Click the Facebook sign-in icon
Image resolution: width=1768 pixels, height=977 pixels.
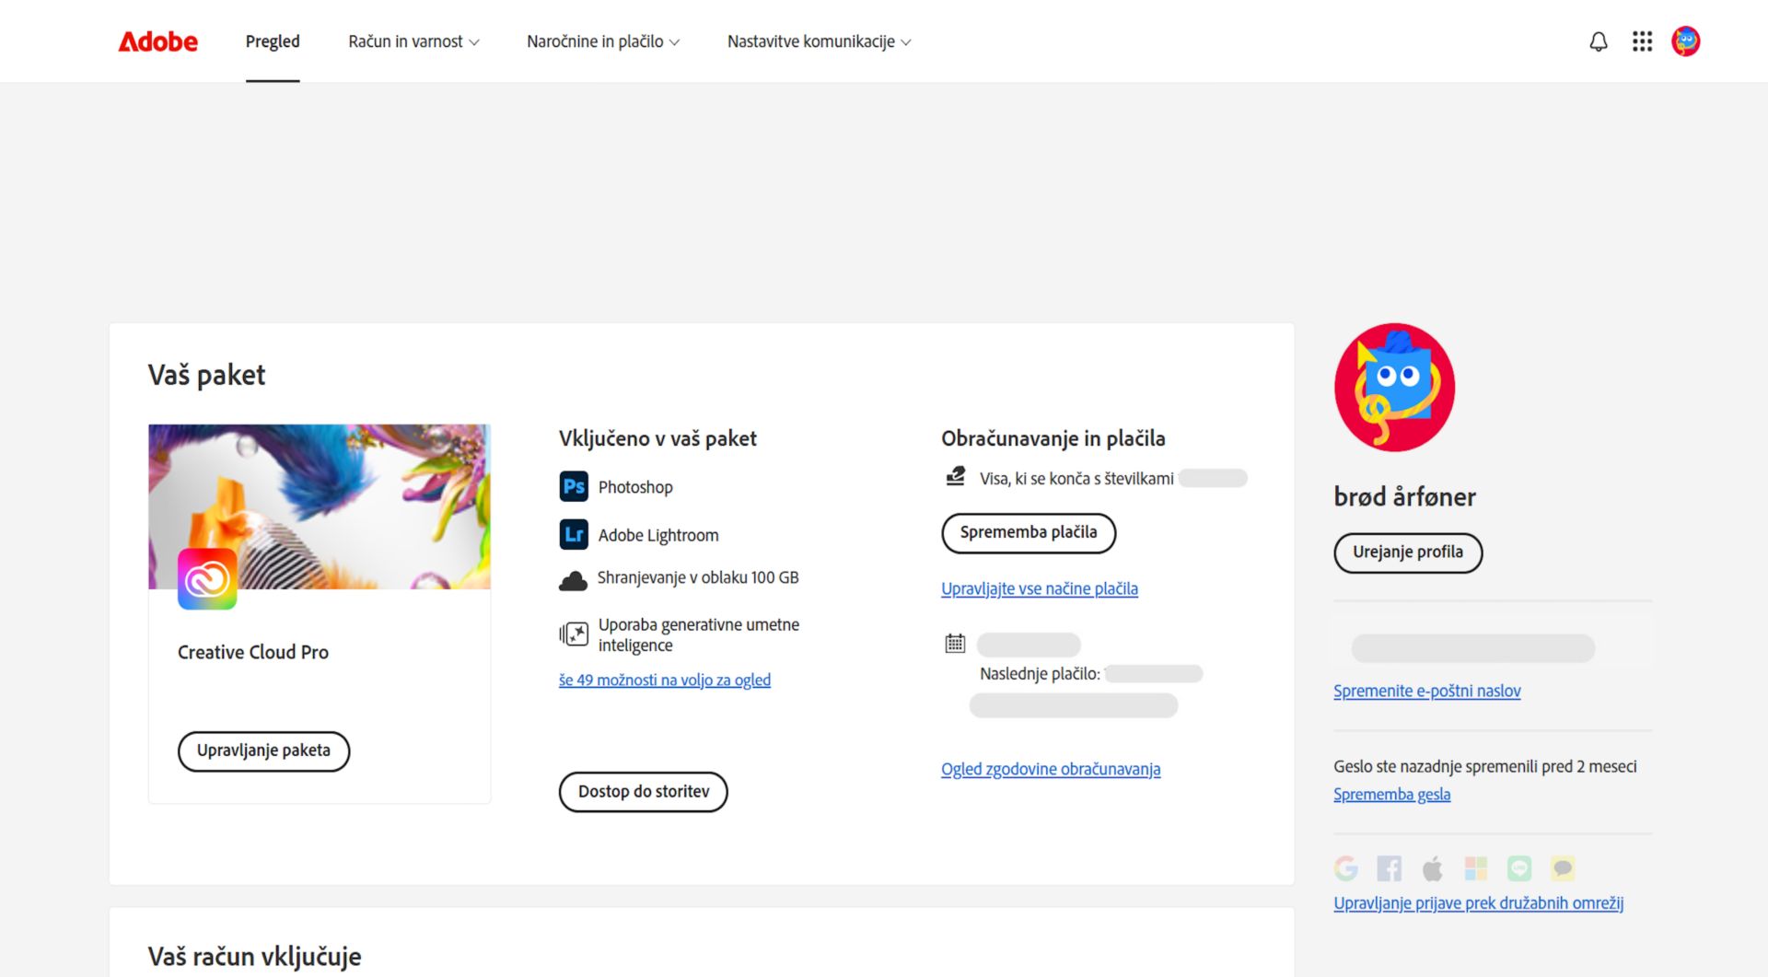(x=1389, y=868)
